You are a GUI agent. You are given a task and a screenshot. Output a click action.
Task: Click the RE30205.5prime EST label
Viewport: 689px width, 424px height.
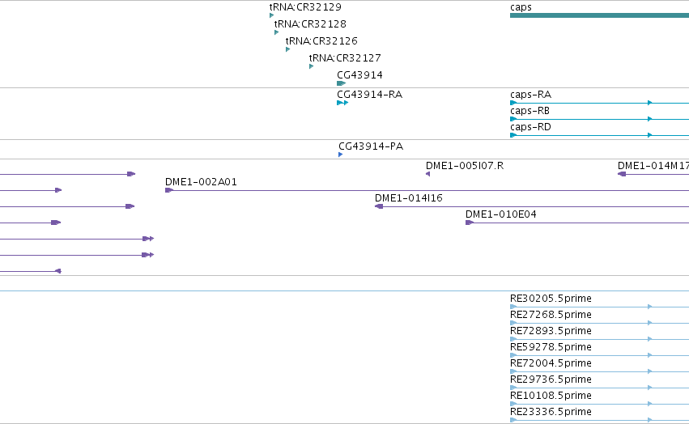(x=551, y=299)
